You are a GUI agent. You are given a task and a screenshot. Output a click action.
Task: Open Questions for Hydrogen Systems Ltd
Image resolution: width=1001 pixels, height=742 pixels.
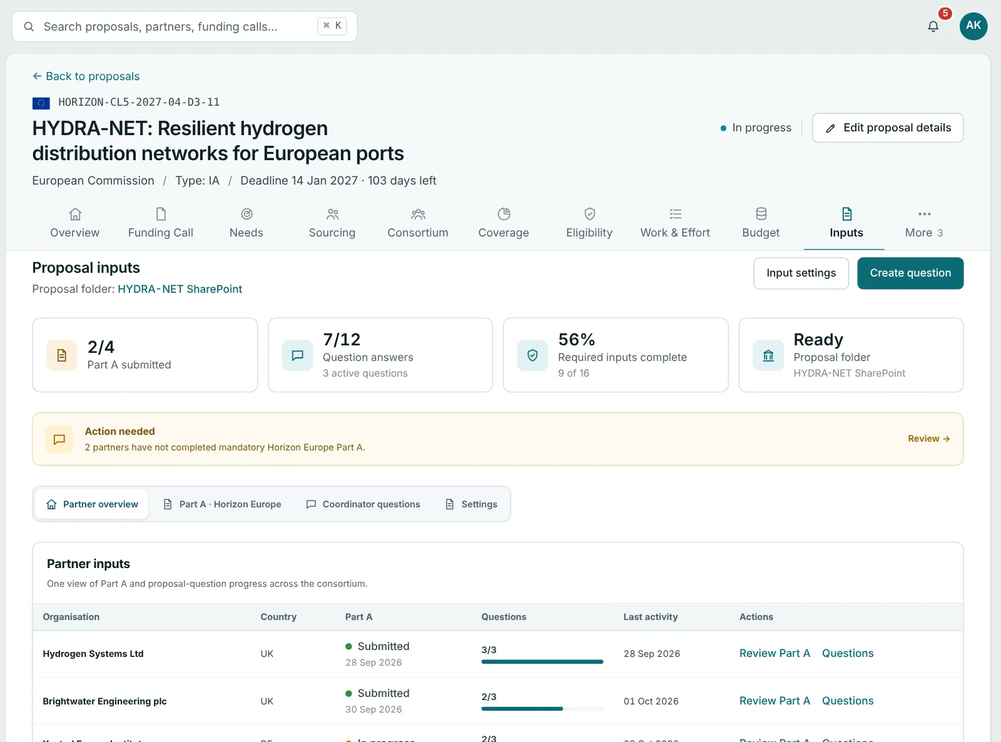pos(848,653)
